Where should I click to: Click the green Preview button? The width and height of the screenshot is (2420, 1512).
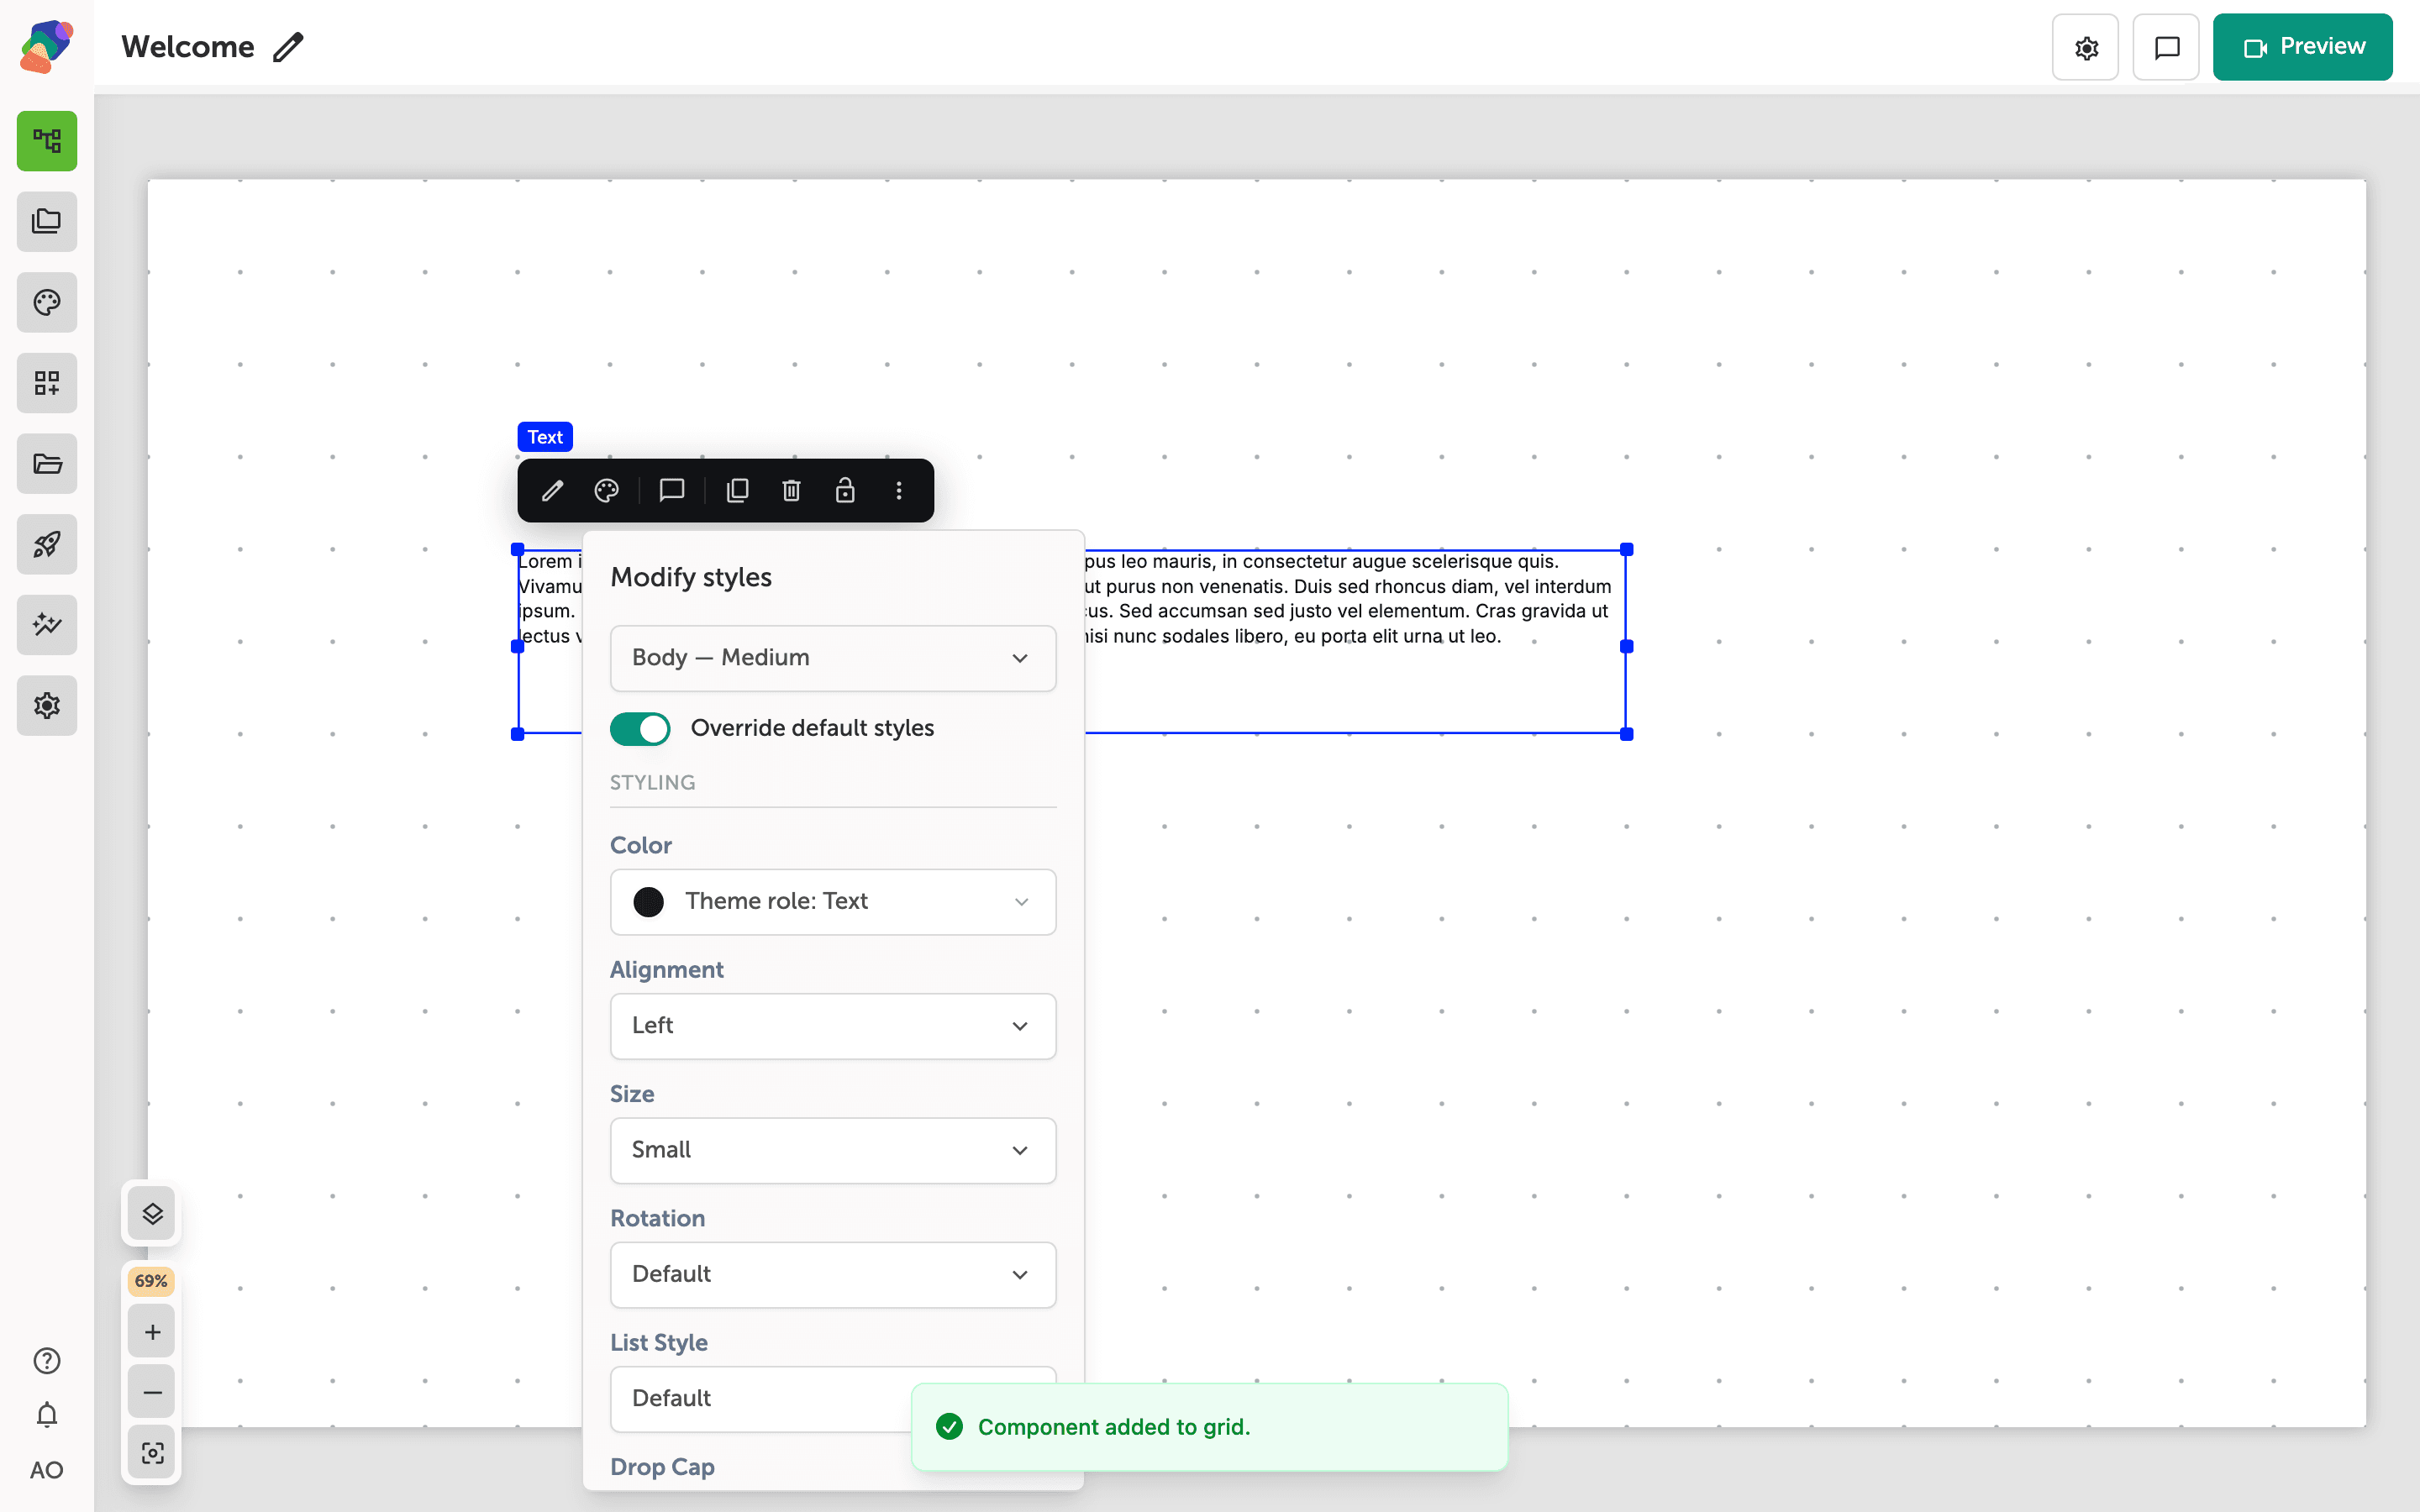[x=2302, y=47]
